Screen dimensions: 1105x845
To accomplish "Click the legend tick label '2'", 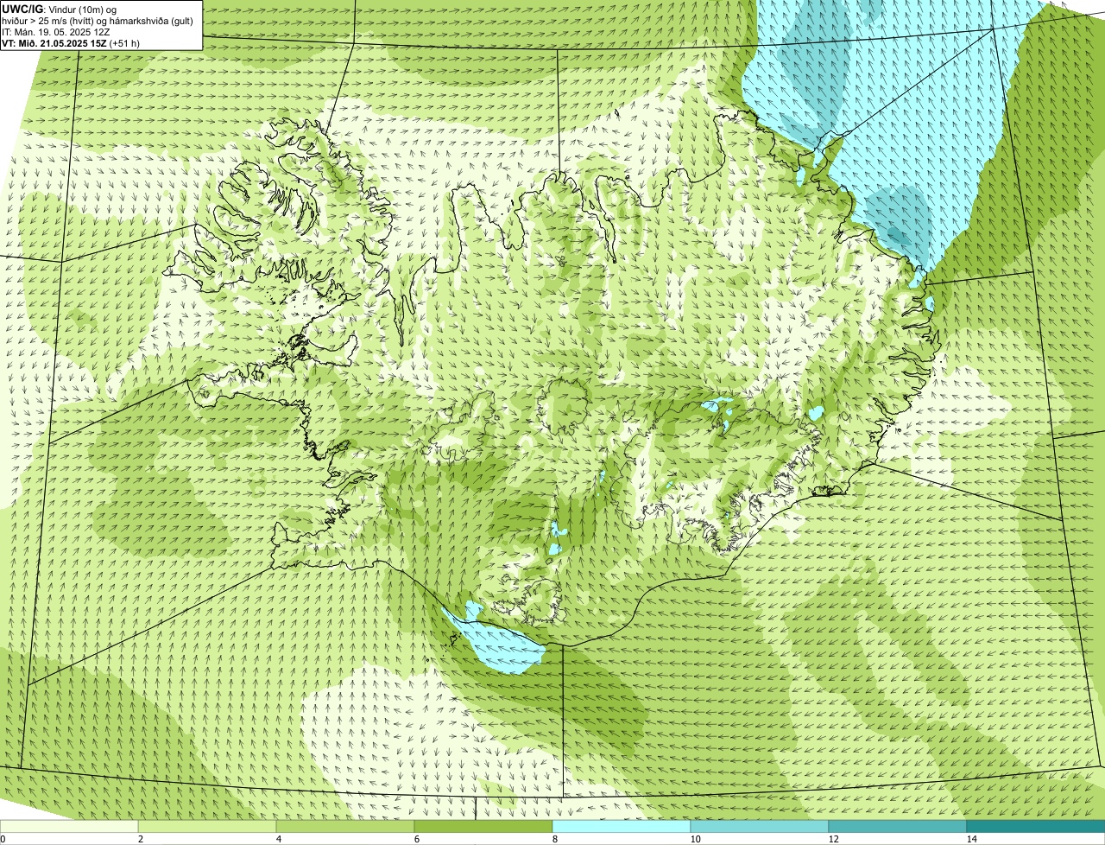I will [140, 839].
